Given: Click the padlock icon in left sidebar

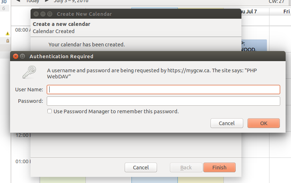Looking at the screenshot, I should click(x=8, y=41).
